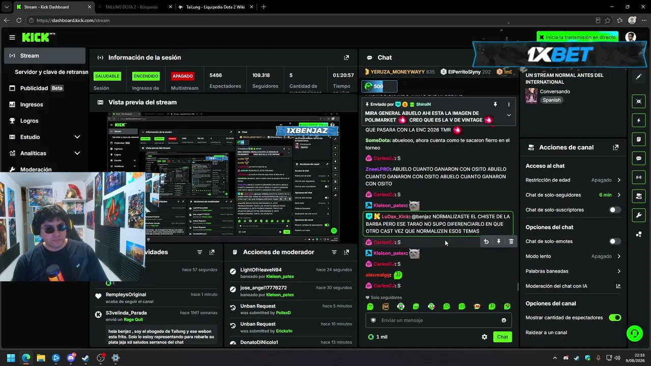
Task: Pop out the Acciones de moderador panel
Action: (346, 252)
